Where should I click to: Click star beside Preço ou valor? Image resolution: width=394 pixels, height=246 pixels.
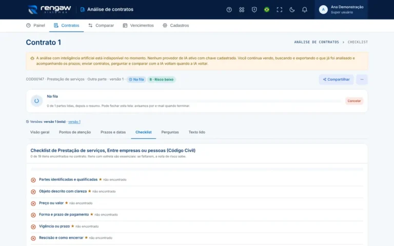pyautogui.click(x=66, y=202)
